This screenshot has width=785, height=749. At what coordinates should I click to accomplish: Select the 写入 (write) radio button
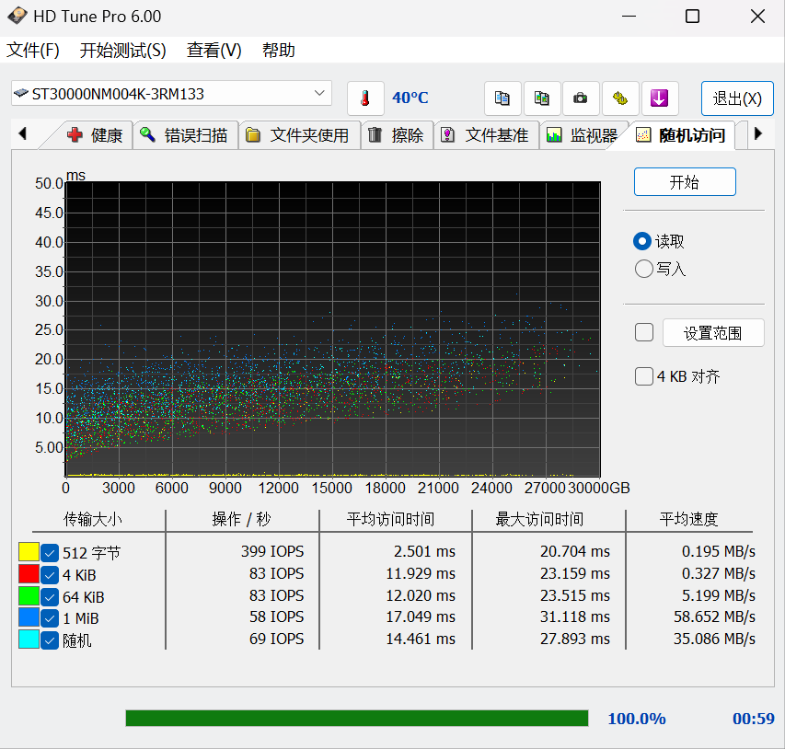coord(644,270)
